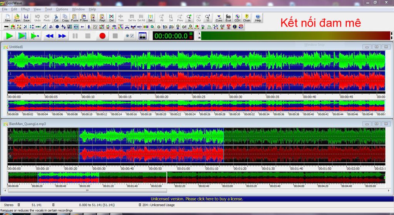The width and height of the screenshot is (394, 215).
Task: Click the 00:00:25 mark on Untitled1 timeline
Action: click(x=199, y=97)
